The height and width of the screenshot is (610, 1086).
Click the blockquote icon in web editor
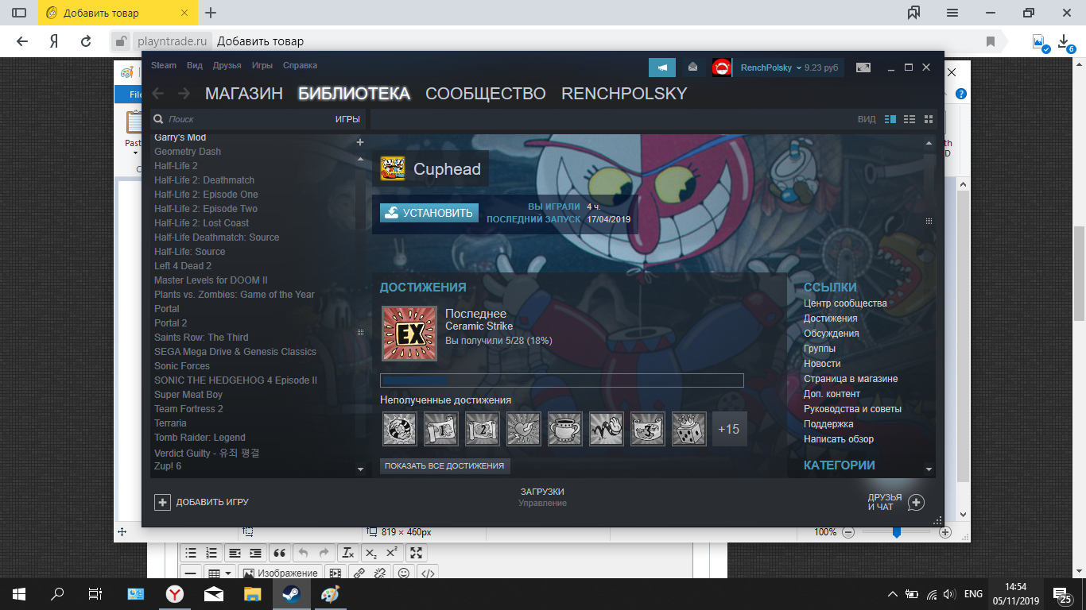pos(279,553)
